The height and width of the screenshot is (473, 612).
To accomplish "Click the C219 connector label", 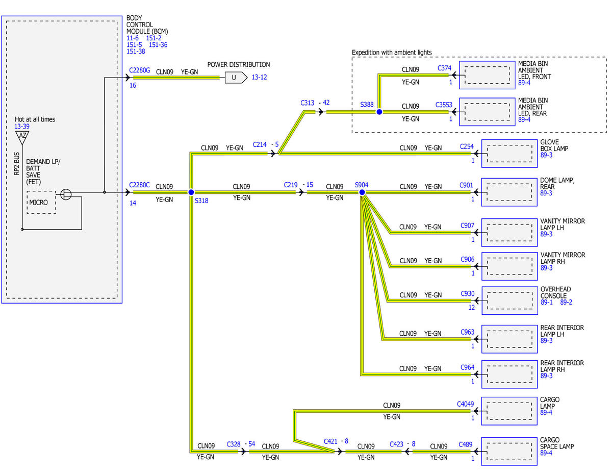I will (x=291, y=184).
